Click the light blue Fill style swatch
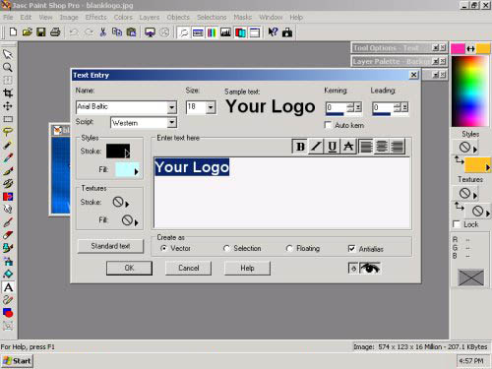This screenshot has height=369, width=492. coord(124,169)
